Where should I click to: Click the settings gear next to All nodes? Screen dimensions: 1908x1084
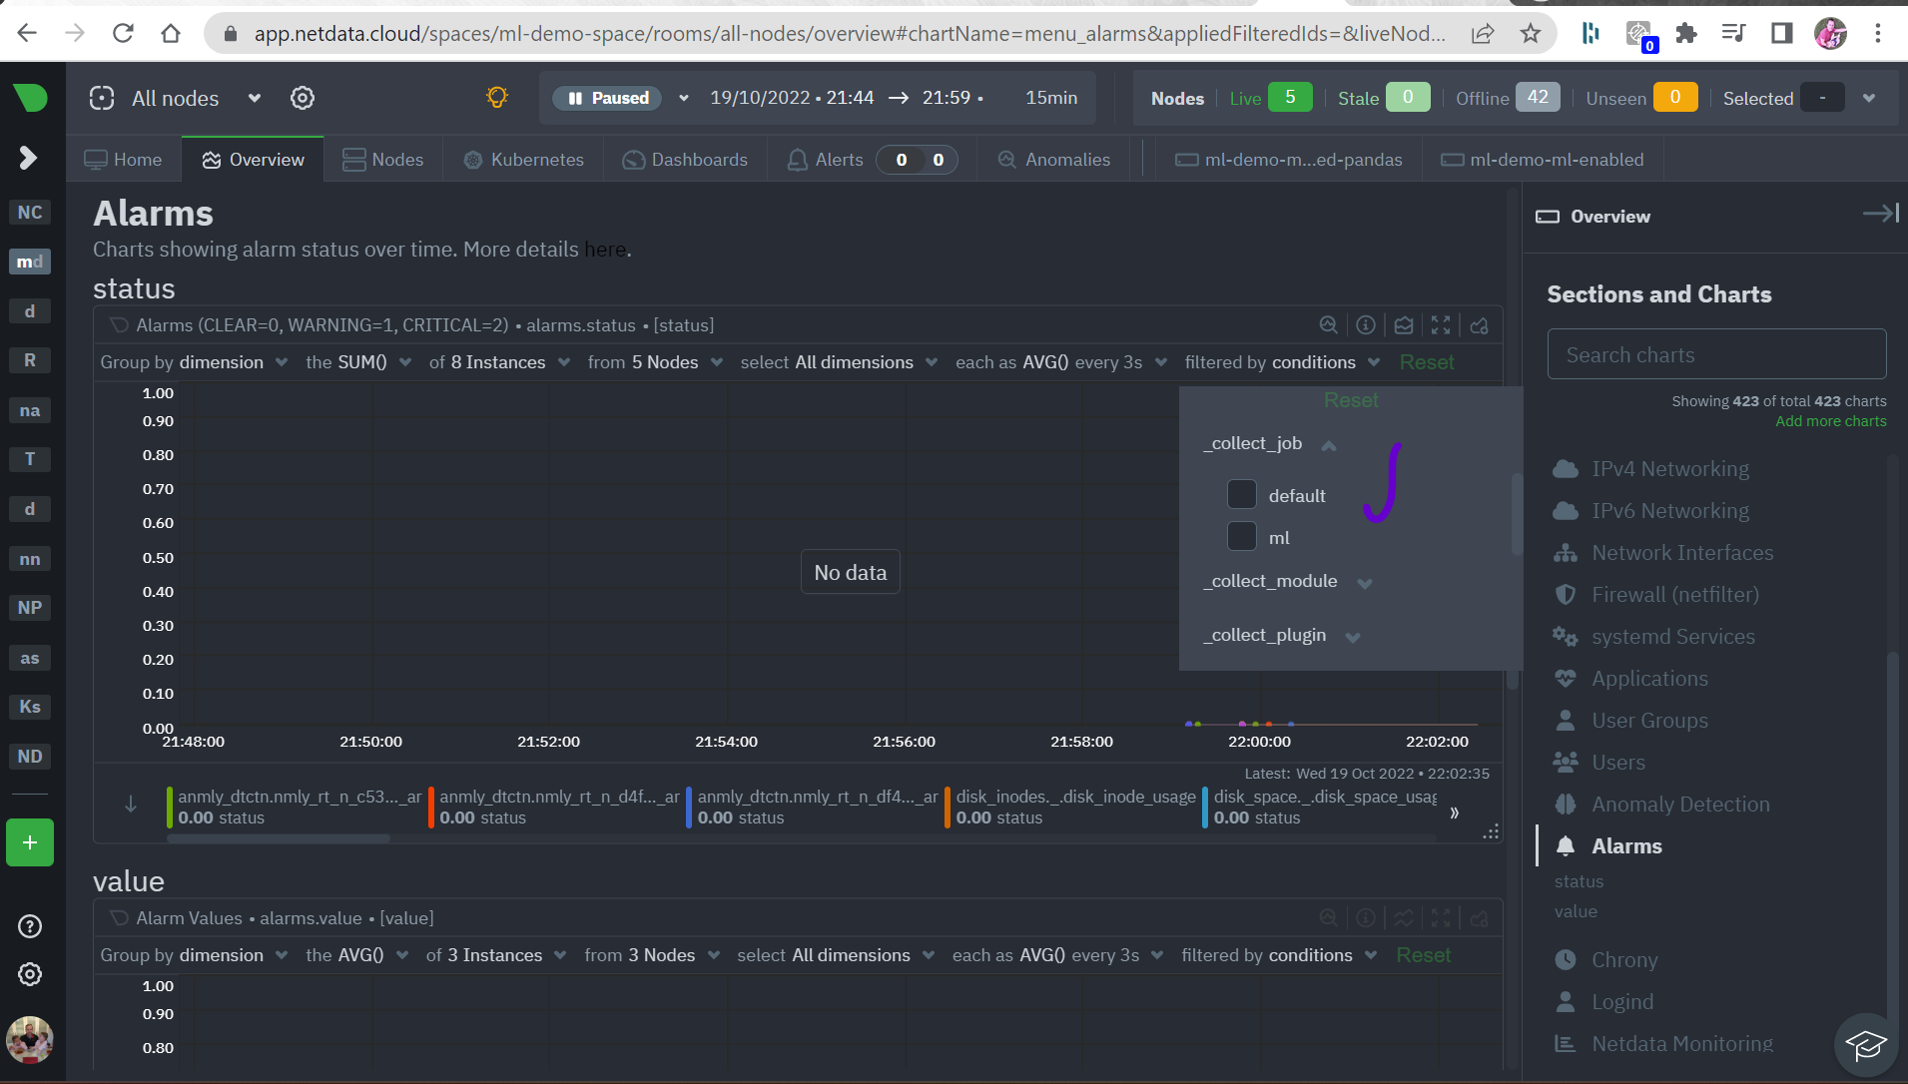click(x=303, y=98)
